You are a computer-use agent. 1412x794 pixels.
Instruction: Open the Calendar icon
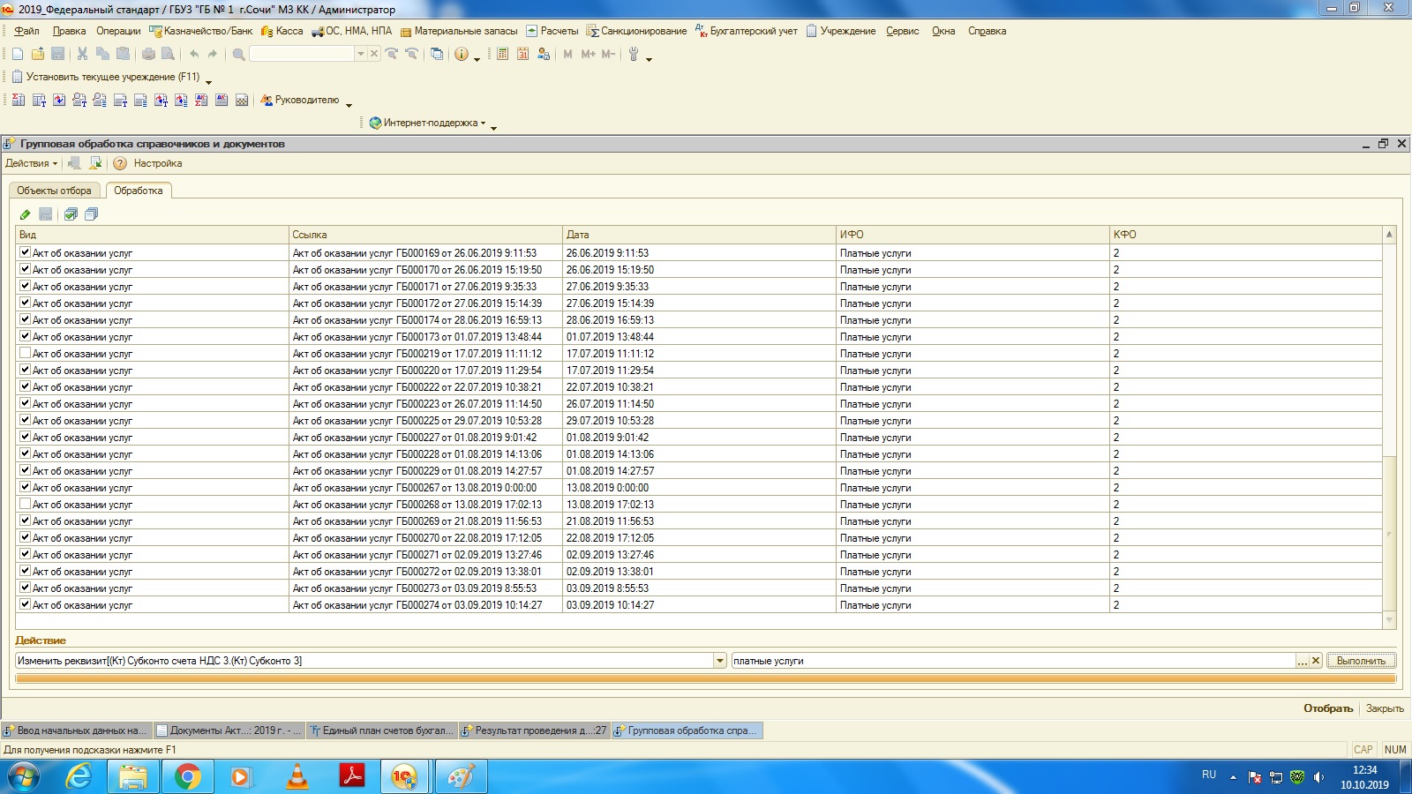click(522, 54)
